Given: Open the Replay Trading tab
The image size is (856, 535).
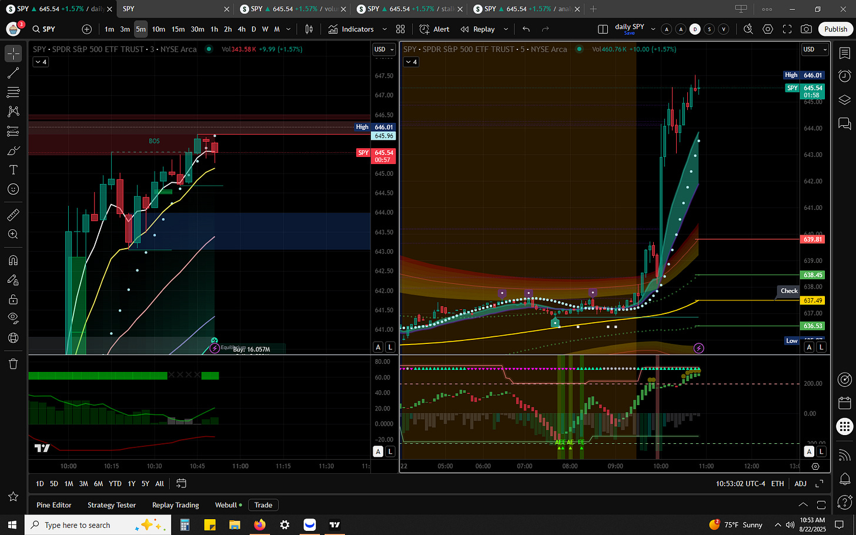Looking at the screenshot, I should coord(175,505).
